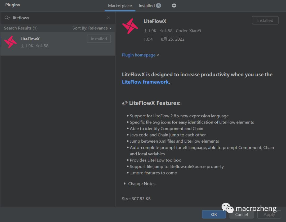Focus the plugin search field

[58, 18]
